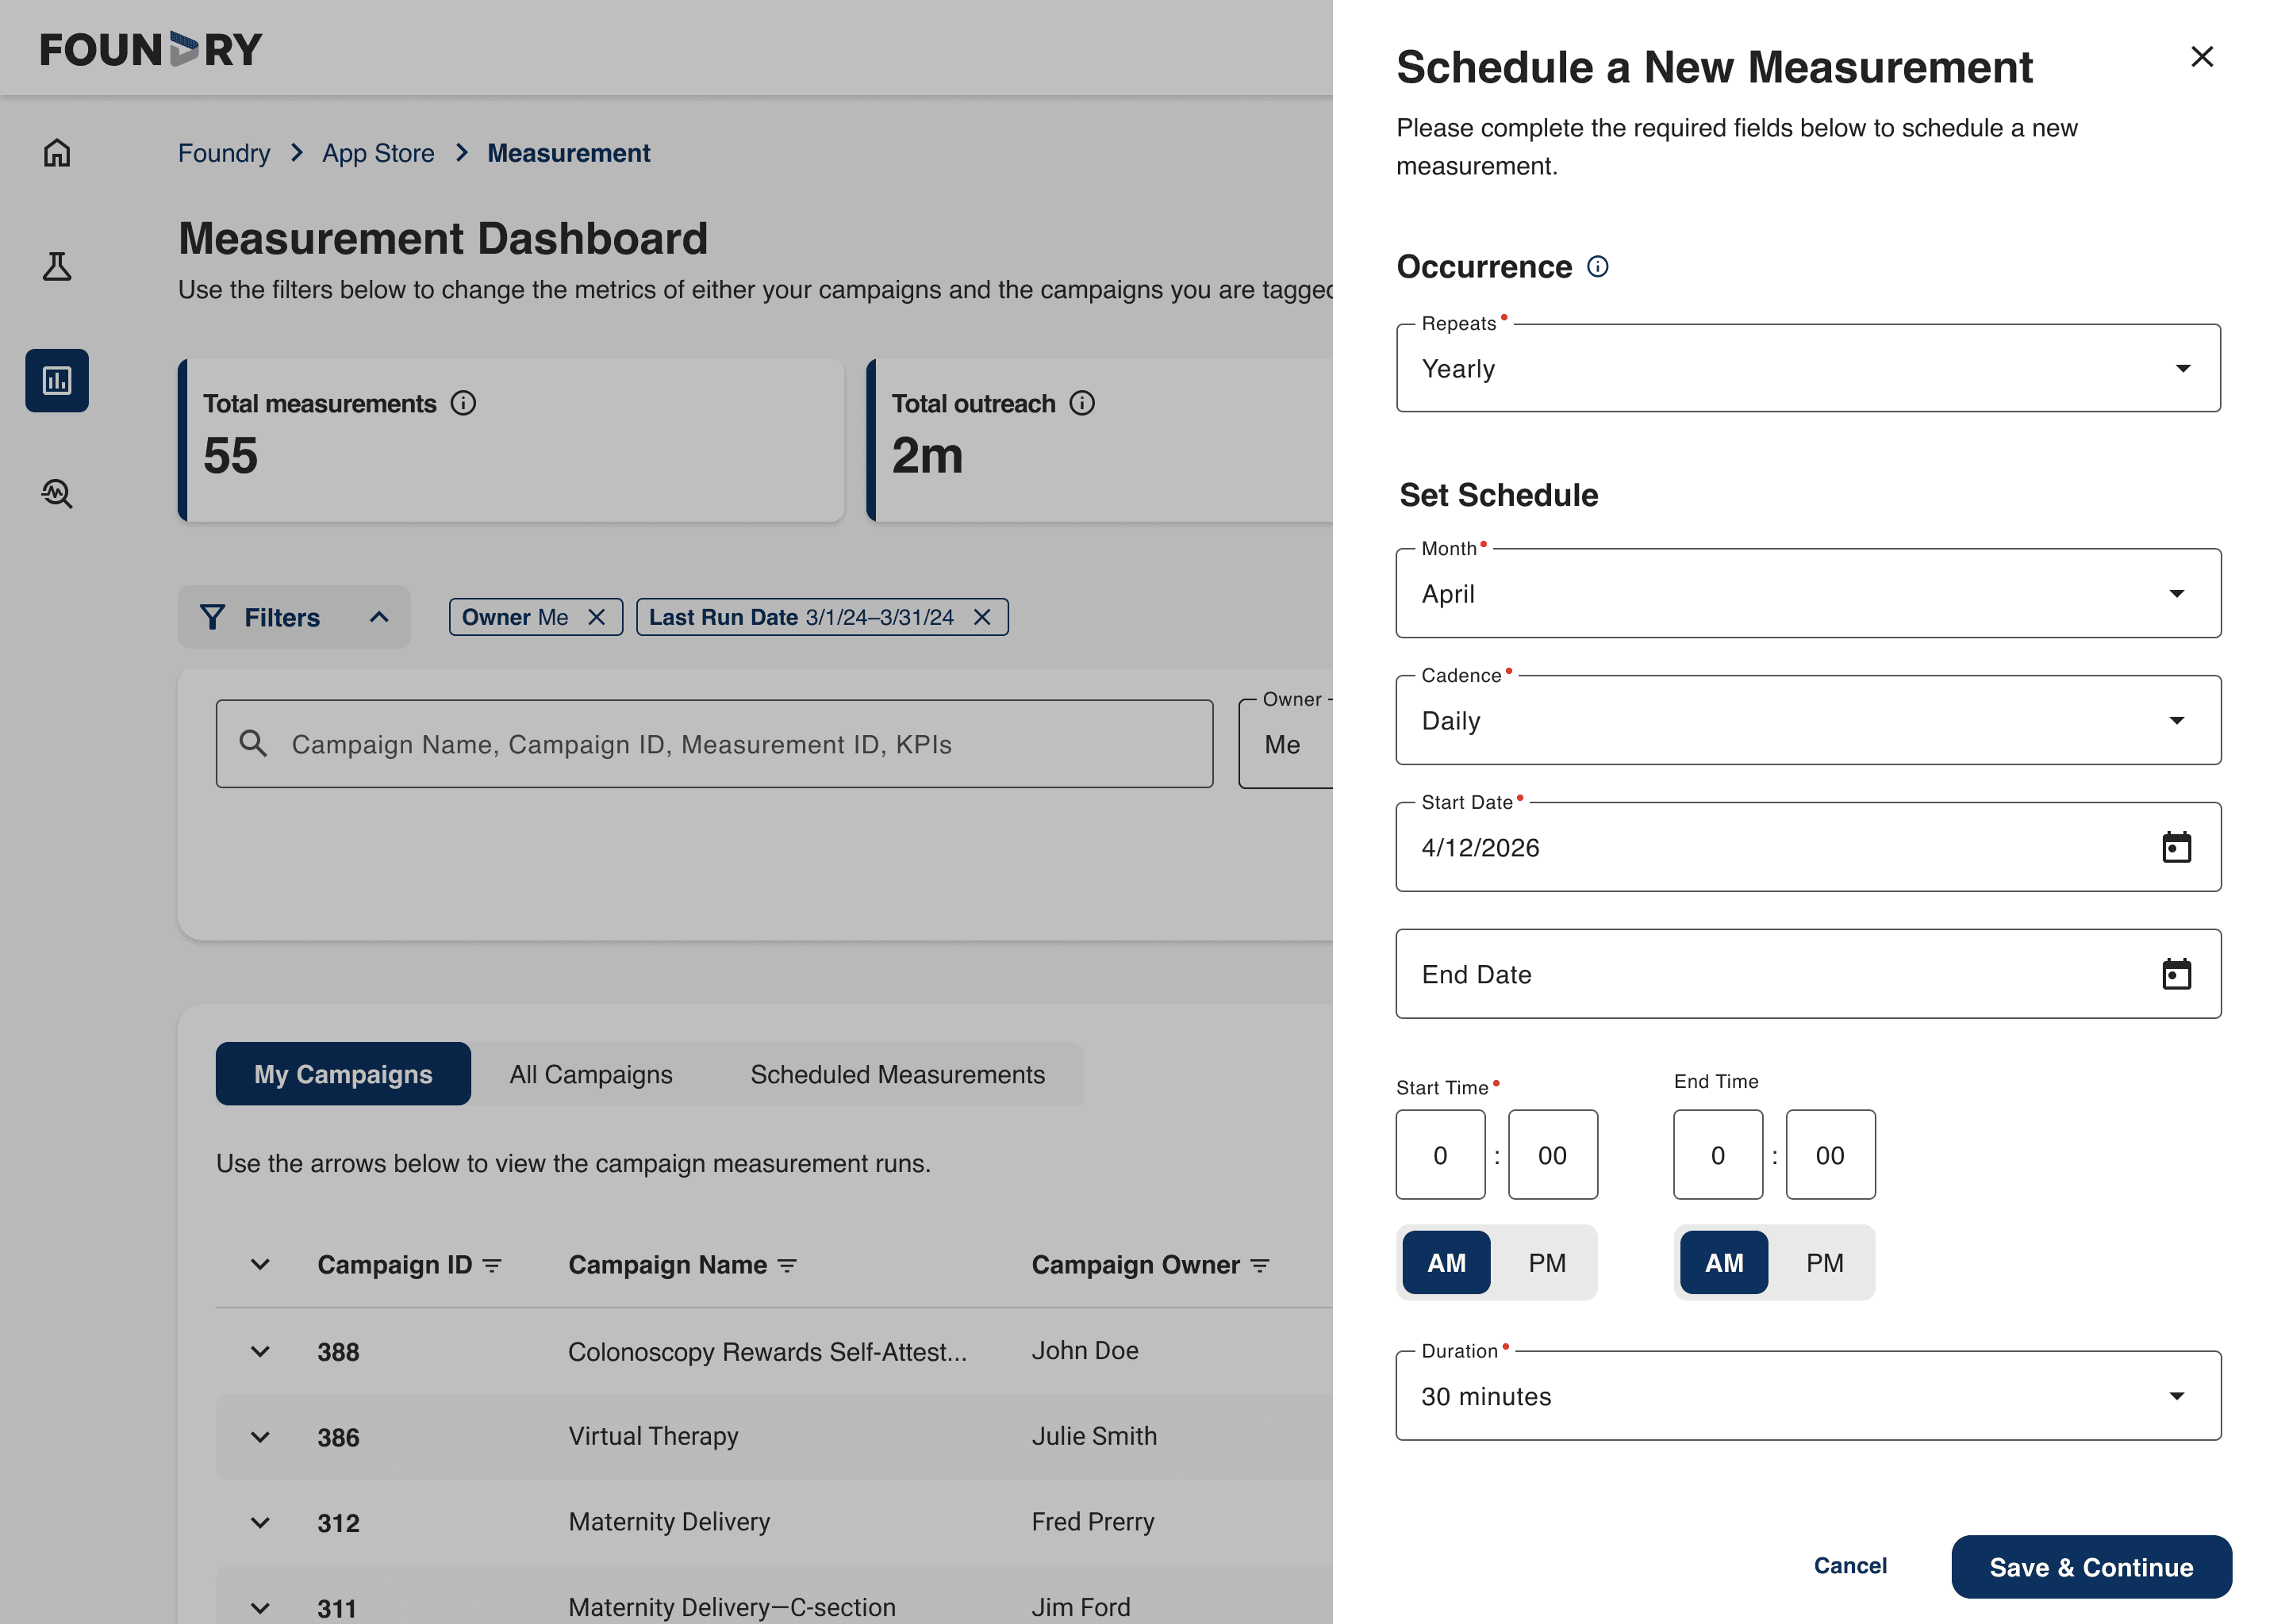Select PM for End Time
2285x1624 pixels.
[x=1824, y=1263]
